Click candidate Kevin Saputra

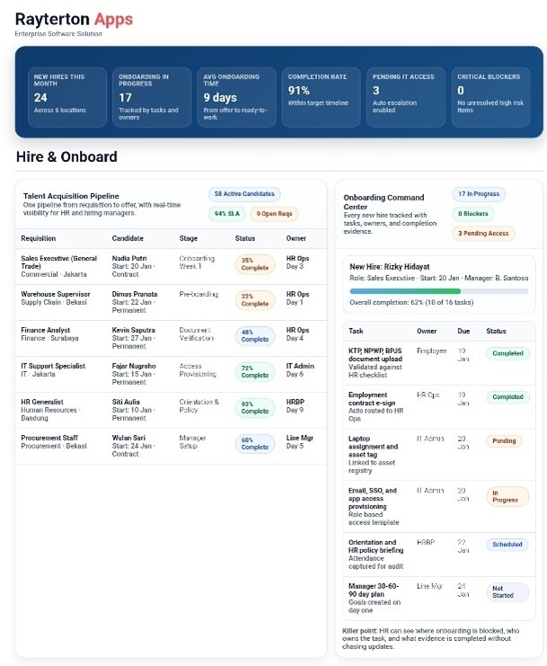(x=133, y=330)
